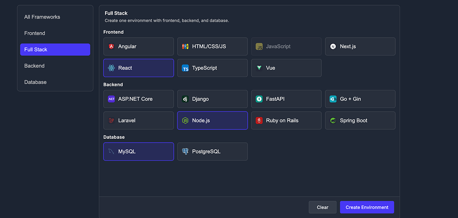Image resolution: width=458 pixels, height=218 pixels.
Task: Click the ASP.NET Core .NET icon
Action: coord(111,99)
